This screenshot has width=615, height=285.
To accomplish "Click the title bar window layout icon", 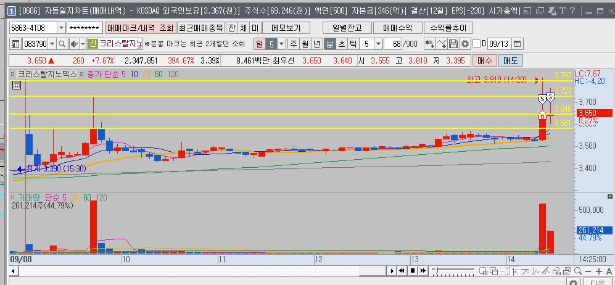I will pyautogui.click(x=528, y=11).
